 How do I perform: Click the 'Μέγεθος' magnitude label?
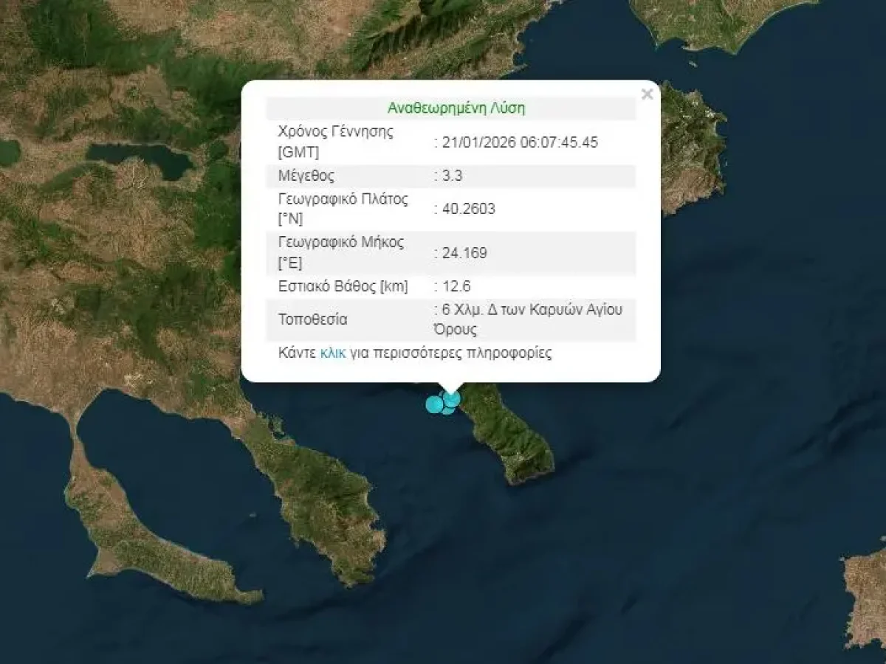(x=306, y=176)
